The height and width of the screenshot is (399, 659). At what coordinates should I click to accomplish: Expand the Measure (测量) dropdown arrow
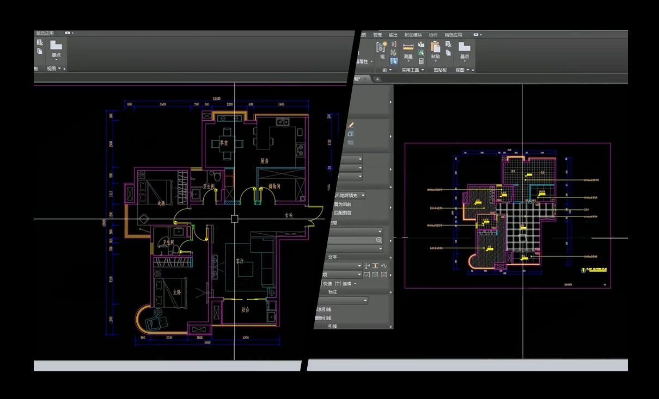point(408,61)
